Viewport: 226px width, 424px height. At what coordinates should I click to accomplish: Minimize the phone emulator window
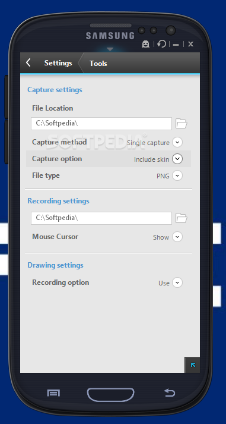[176, 45]
